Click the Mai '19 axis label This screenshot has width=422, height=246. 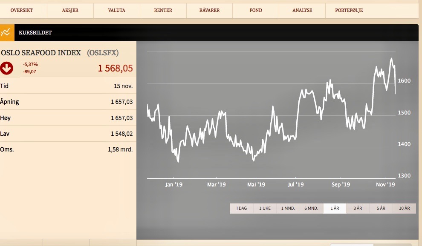click(256, 185)
